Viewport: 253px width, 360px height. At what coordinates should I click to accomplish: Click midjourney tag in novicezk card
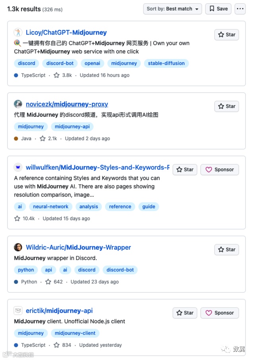31,127
